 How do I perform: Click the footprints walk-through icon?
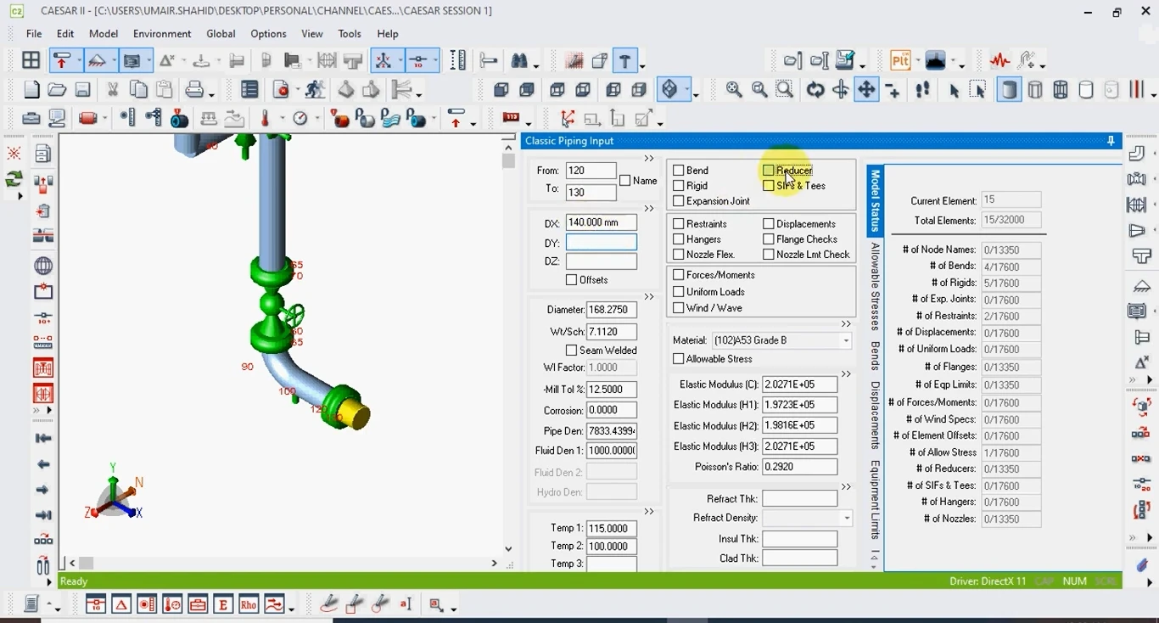[922, 90]
